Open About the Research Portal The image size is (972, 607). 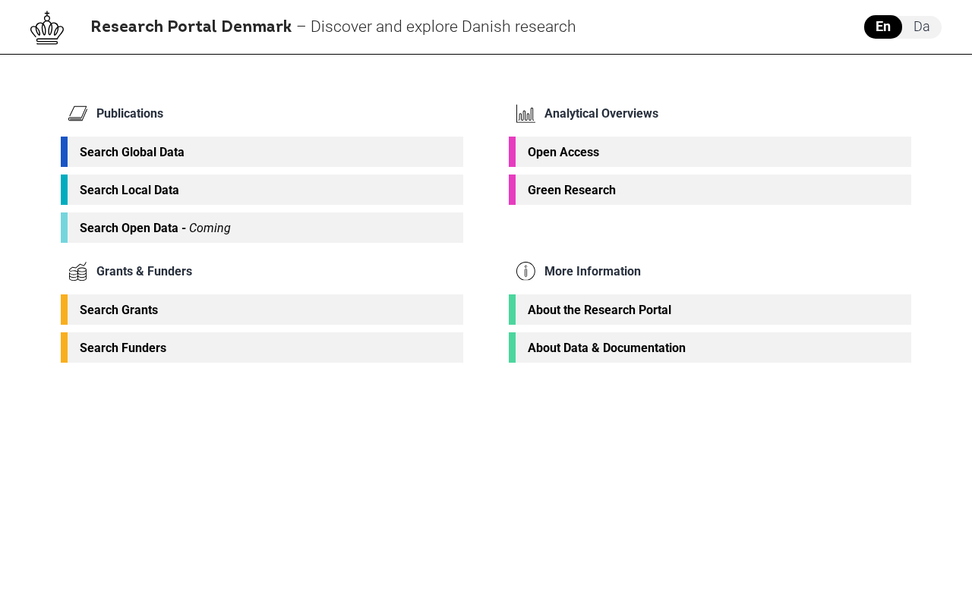click(x=710, y=310)
